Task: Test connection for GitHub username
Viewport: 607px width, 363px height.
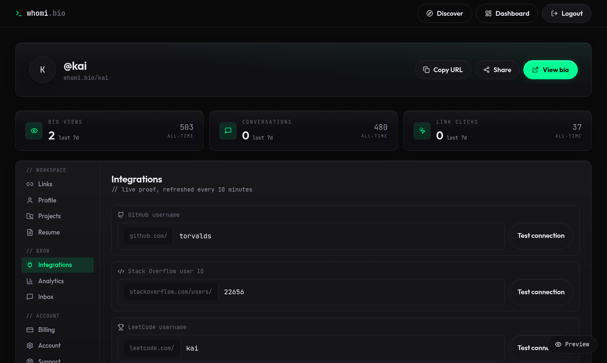Action: pyautogui.click(x=541, y=236)
